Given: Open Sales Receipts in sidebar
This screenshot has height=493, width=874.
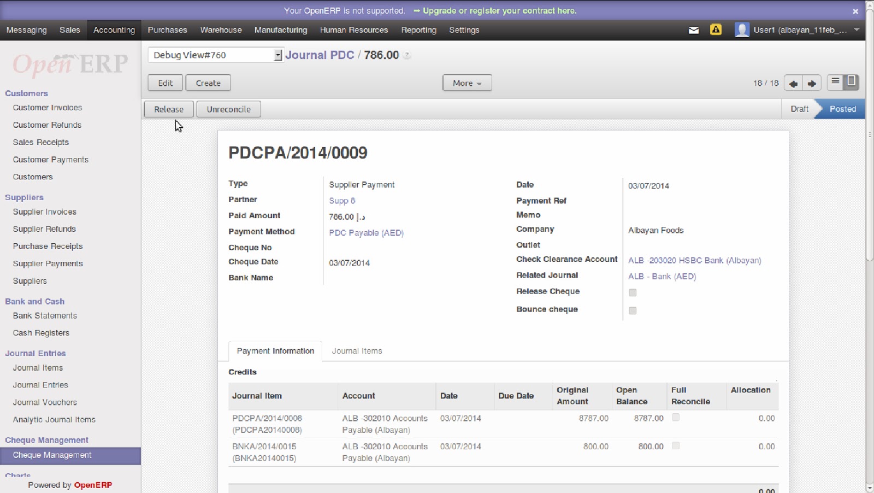Looking at the screenshot, I should point(41,142).
